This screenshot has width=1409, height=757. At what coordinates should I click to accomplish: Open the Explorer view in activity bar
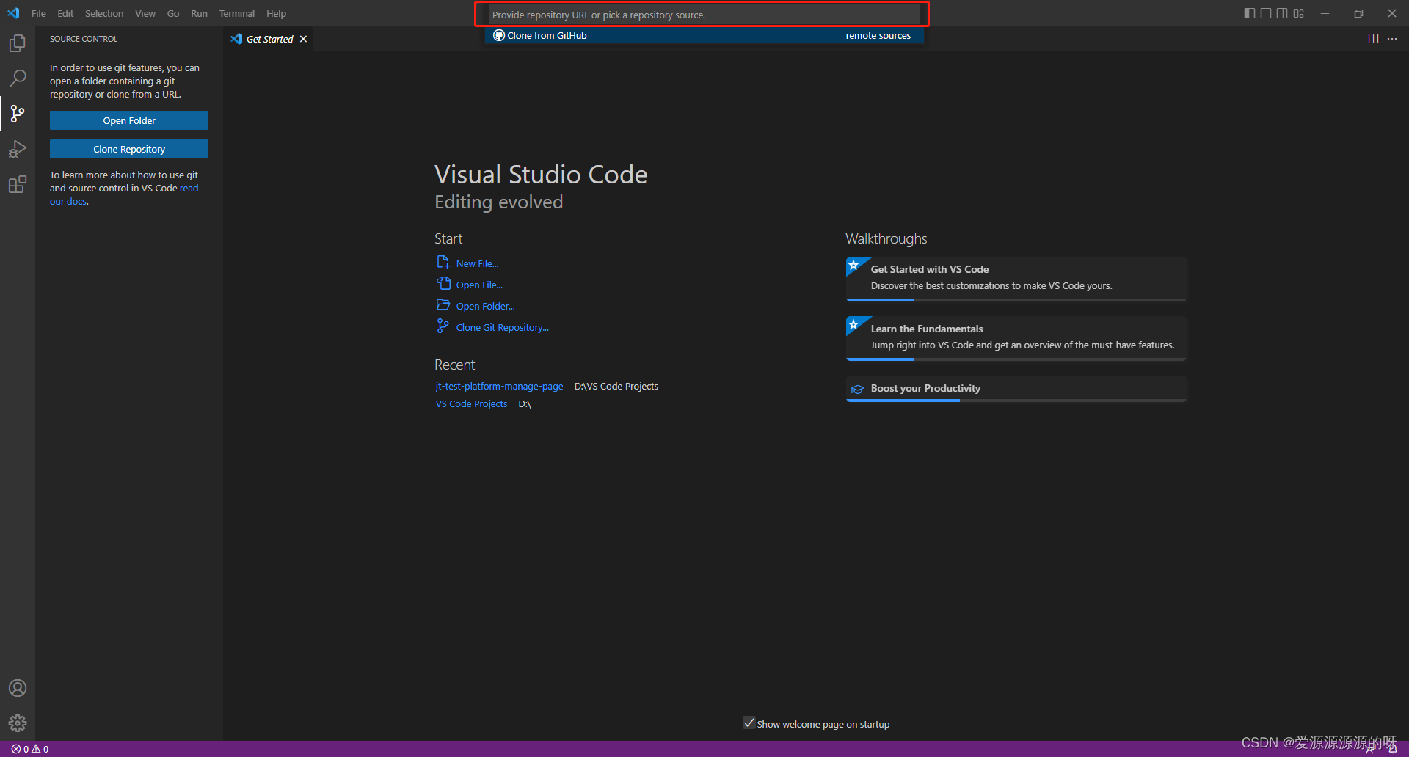click(18, 43)
